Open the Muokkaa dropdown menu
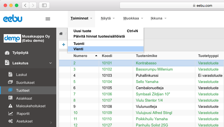 [x=133, y=19]
